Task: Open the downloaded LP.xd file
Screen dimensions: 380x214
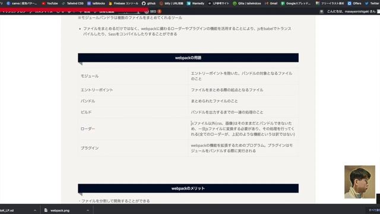Action: point(7,210)
